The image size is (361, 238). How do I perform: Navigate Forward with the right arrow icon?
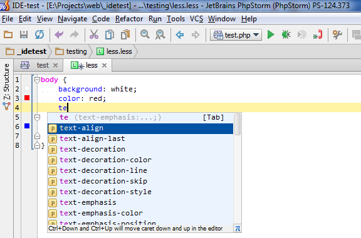(196, 34)
